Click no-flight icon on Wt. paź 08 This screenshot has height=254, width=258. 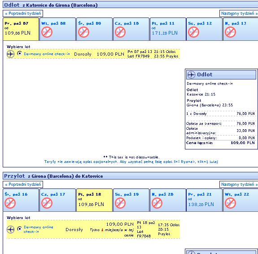[47, 32]
